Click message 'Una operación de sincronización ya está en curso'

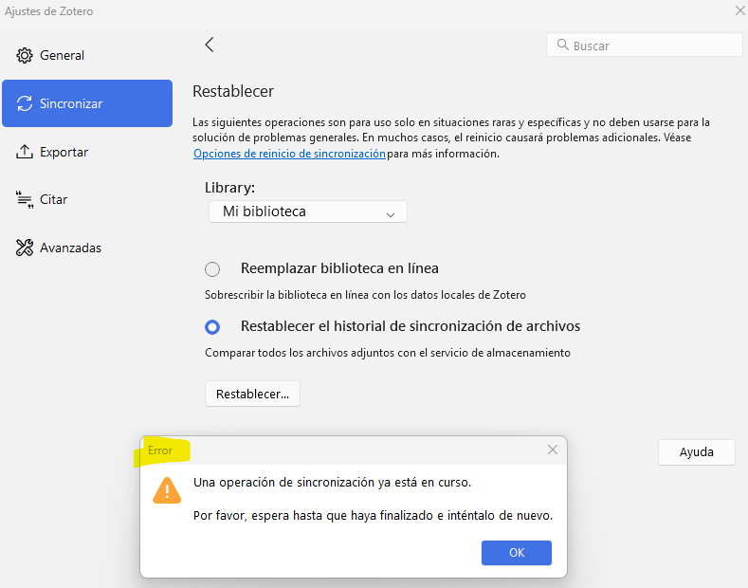332,483
